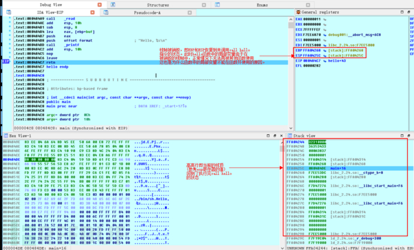This screenshot has height=250, width=414.
Task: Click the _read function reference
Action: pos(70,19)
